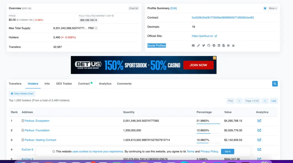Open the Terms link in cookie notice
The image size is (293, 163).
190,151
